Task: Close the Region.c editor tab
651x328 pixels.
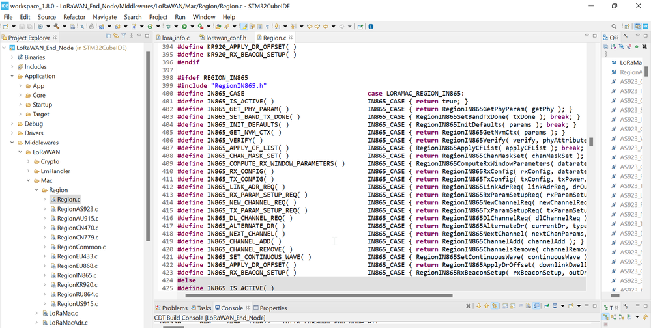Action: point(291,37)
